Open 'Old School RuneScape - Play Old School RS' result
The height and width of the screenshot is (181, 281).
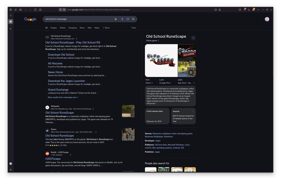point(73,42)
